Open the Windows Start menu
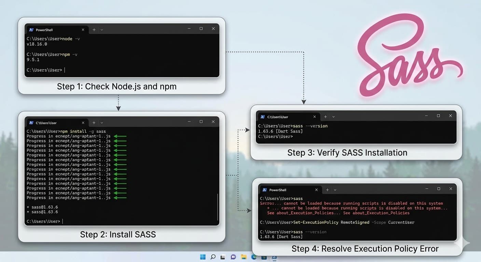 point(203,257)
